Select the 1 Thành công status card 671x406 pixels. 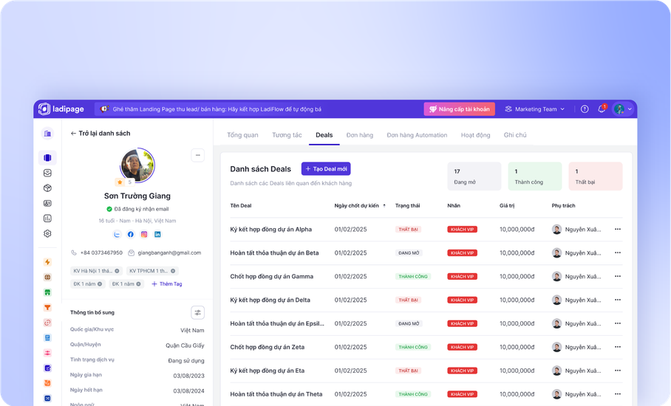tap(535, 176)
